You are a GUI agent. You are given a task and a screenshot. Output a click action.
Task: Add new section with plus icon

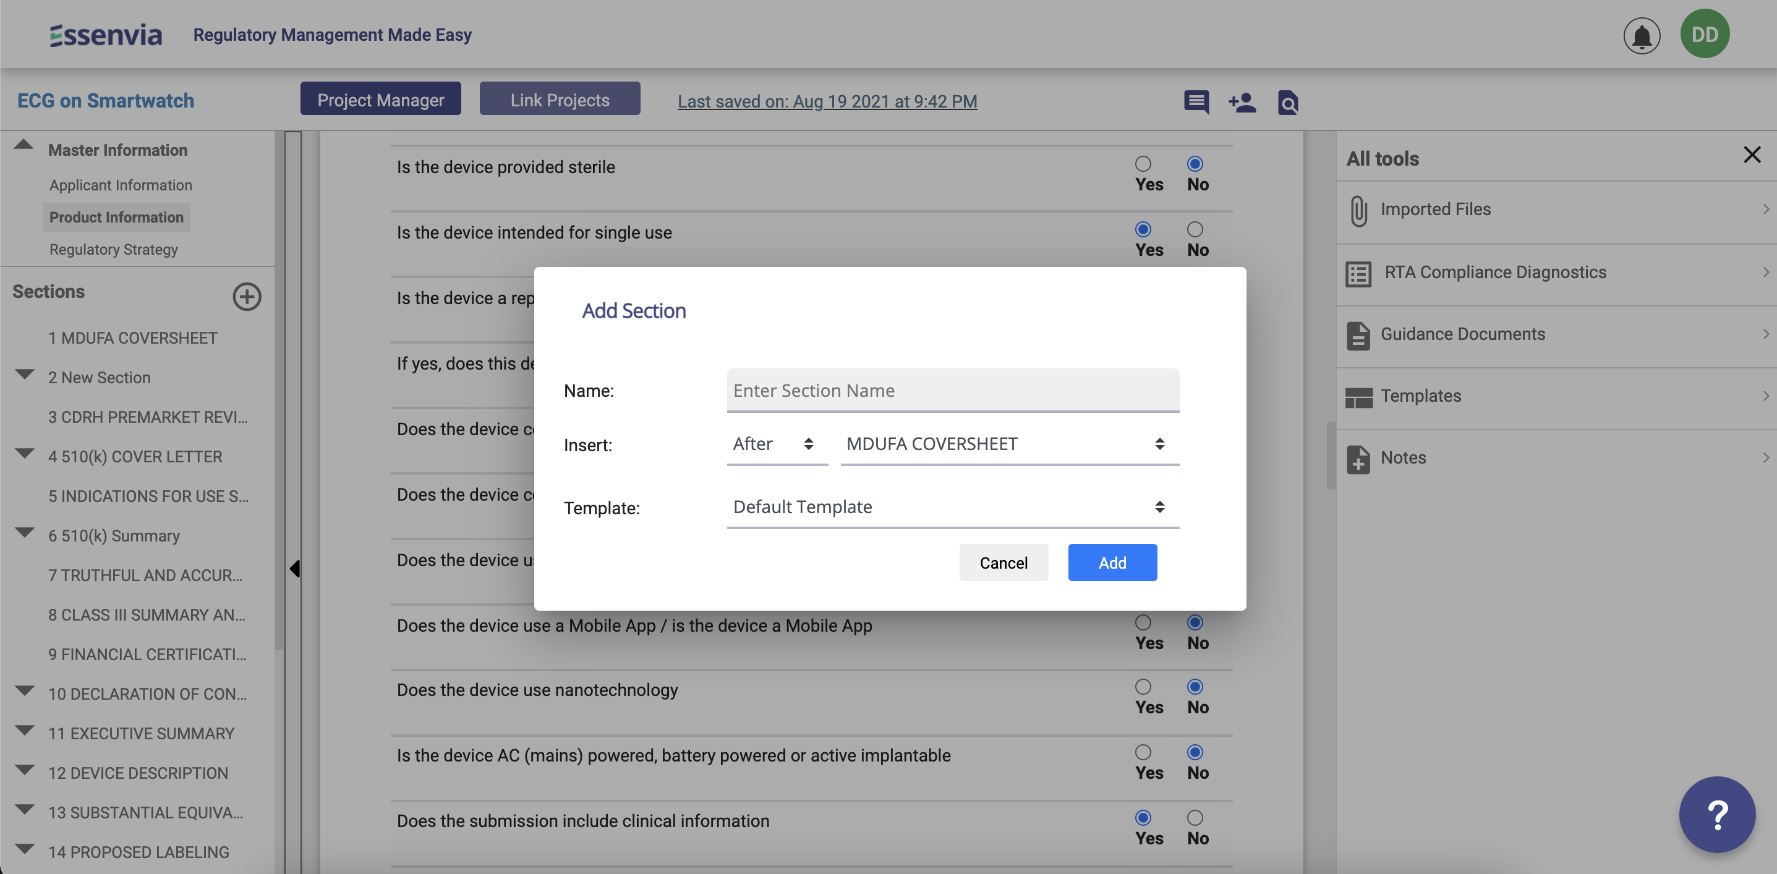coord(246,297)
